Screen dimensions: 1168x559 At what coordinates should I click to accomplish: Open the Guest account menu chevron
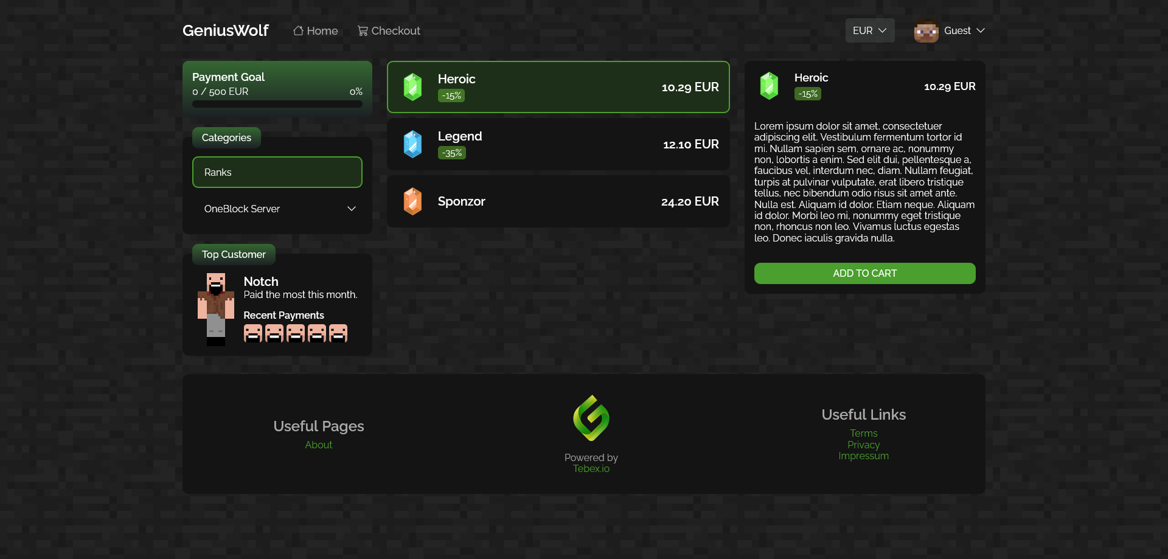tap(981, 30)
